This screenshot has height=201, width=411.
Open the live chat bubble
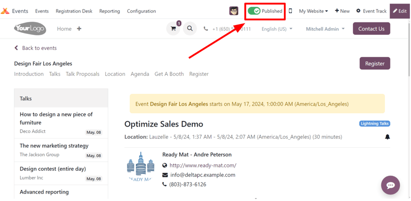[x=390, y=185]
